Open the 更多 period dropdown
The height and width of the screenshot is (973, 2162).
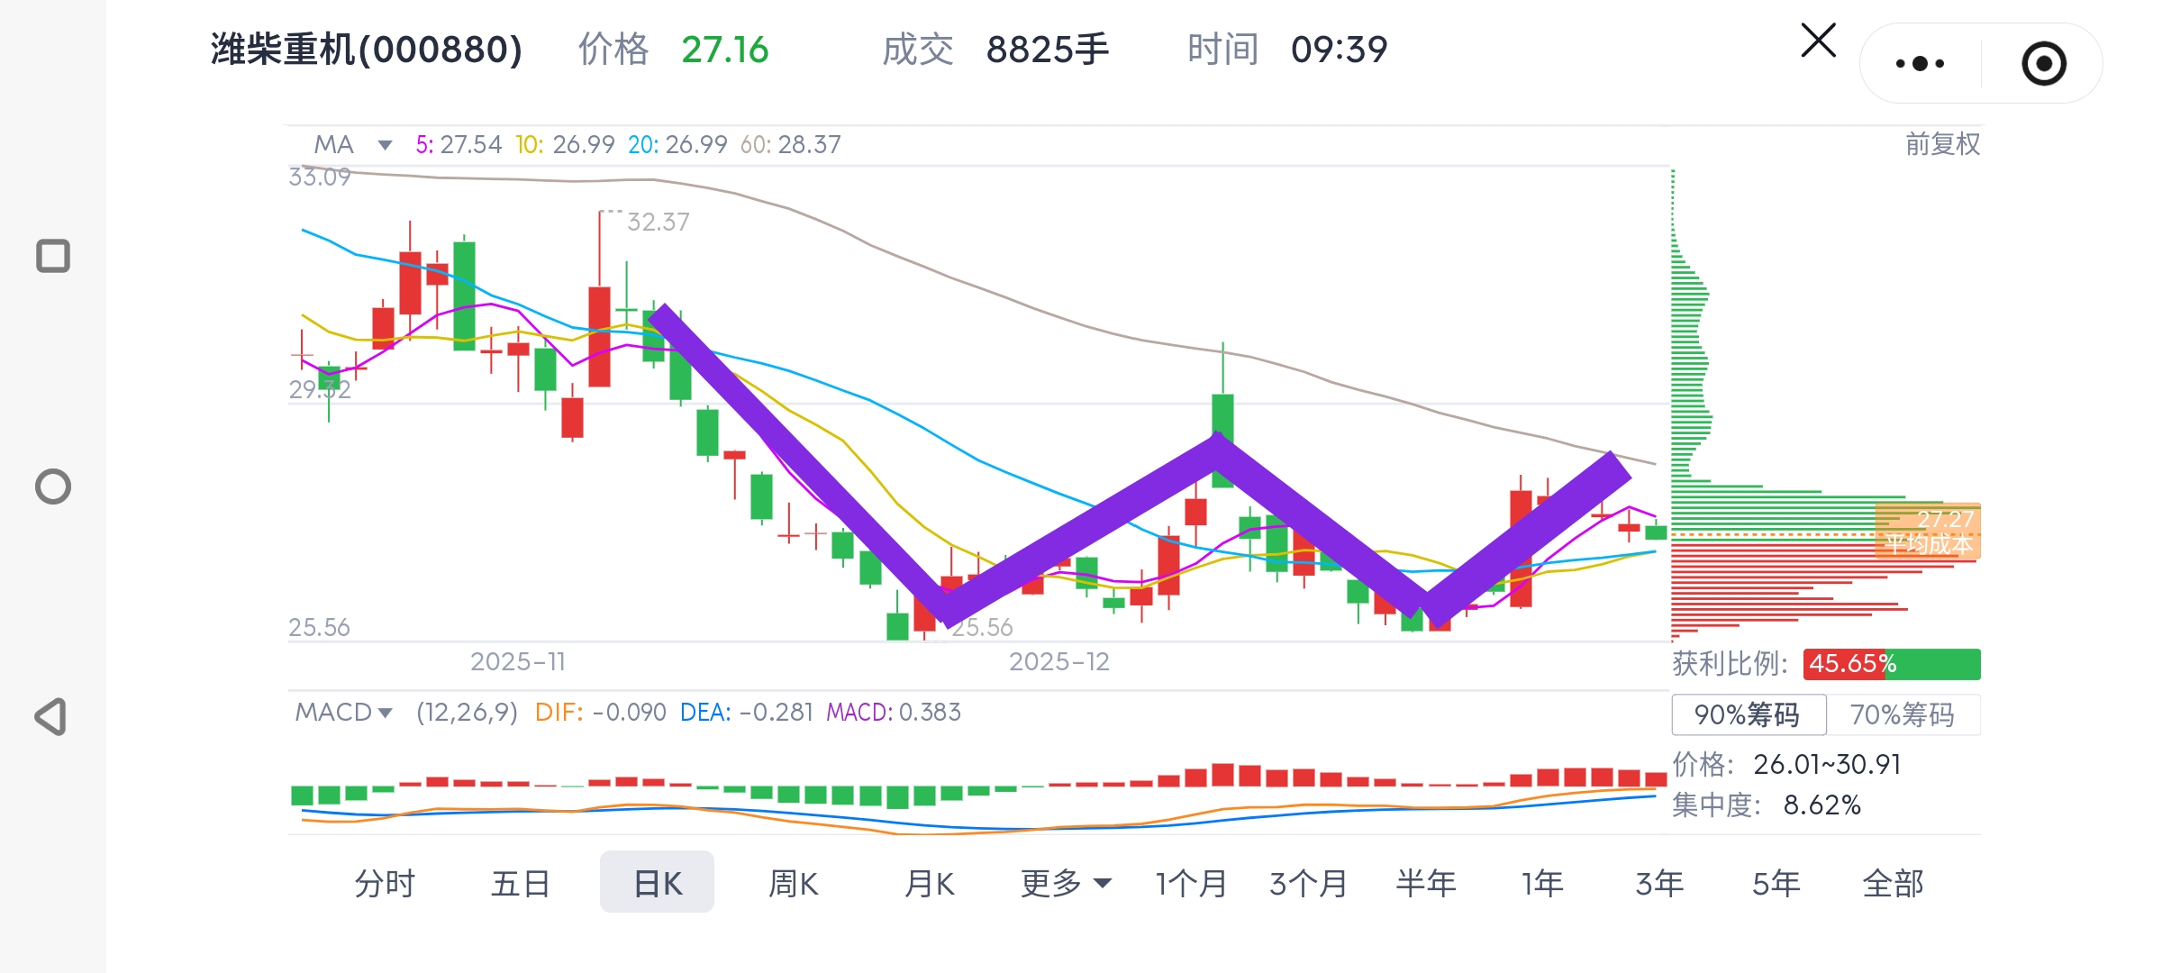[x=1065, y=884]
